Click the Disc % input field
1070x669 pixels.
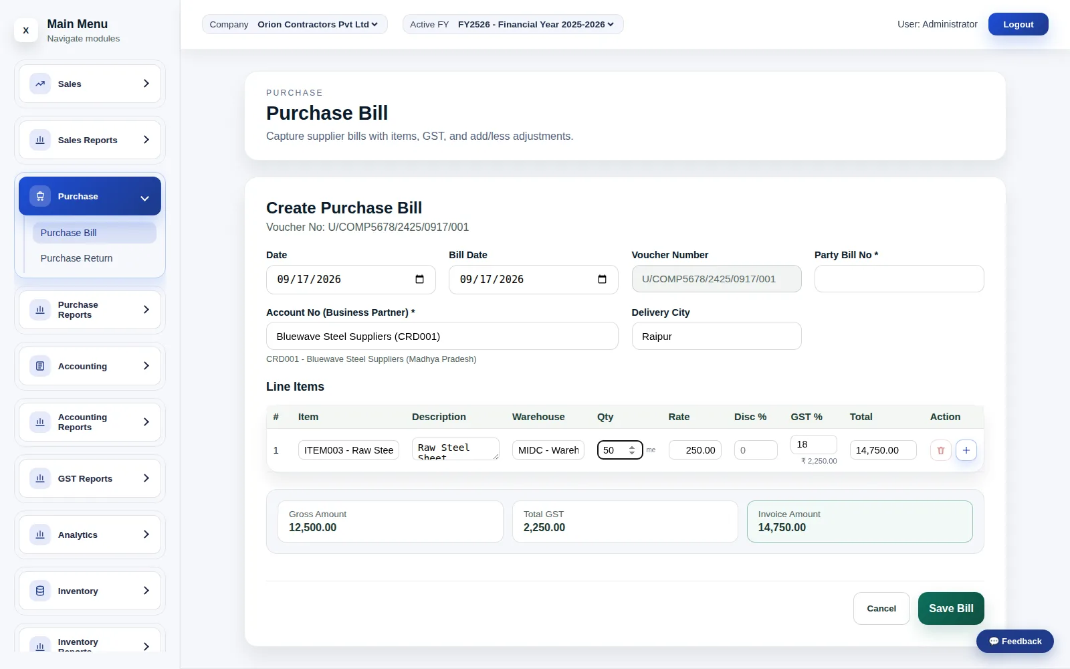pyautogui.click(x=756, y=450)
